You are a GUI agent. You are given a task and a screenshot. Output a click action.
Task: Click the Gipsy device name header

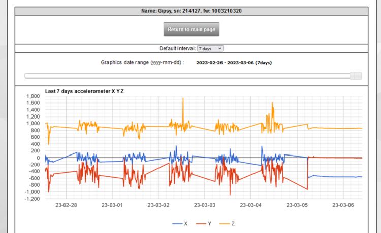click(191, 11)
